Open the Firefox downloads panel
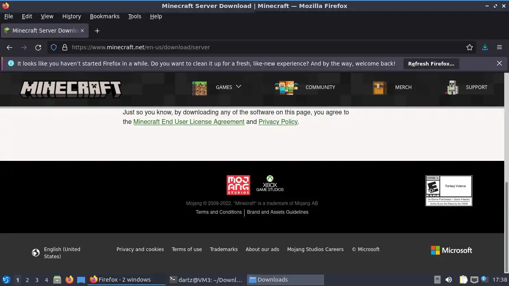This screenshot has height=286, width=509. point(485,47)
